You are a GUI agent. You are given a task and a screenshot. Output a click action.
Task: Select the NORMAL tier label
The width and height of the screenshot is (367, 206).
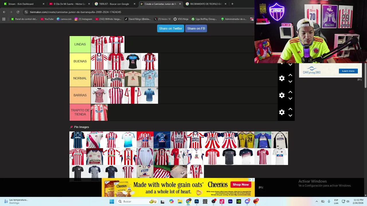click(80, 78)
